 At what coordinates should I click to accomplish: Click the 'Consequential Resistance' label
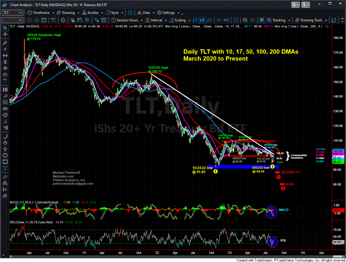pos(299,157)
